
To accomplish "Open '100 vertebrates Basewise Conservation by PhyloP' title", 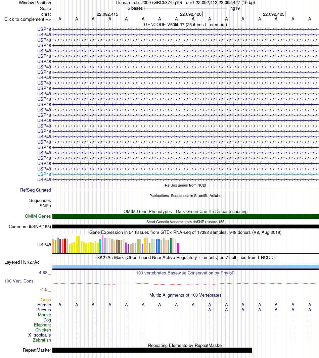I will (185, 273).
